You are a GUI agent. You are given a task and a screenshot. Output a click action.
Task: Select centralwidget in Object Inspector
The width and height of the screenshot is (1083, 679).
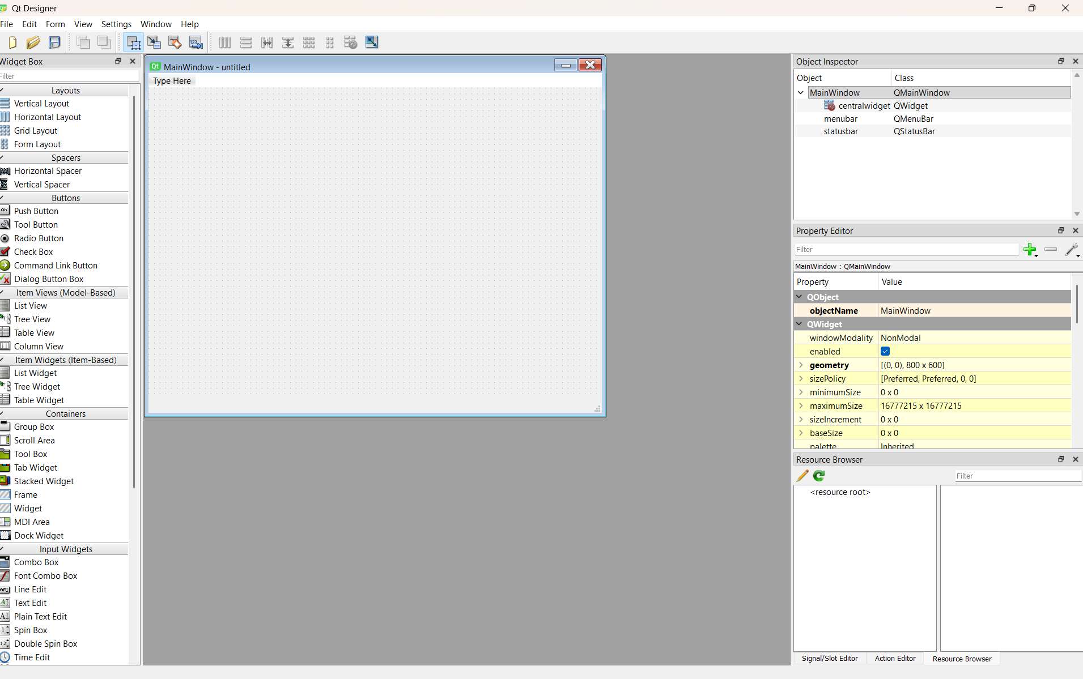click(x=864, y=106)
